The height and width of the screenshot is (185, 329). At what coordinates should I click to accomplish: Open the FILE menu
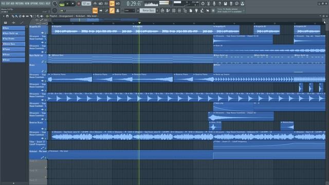[3, 4]
